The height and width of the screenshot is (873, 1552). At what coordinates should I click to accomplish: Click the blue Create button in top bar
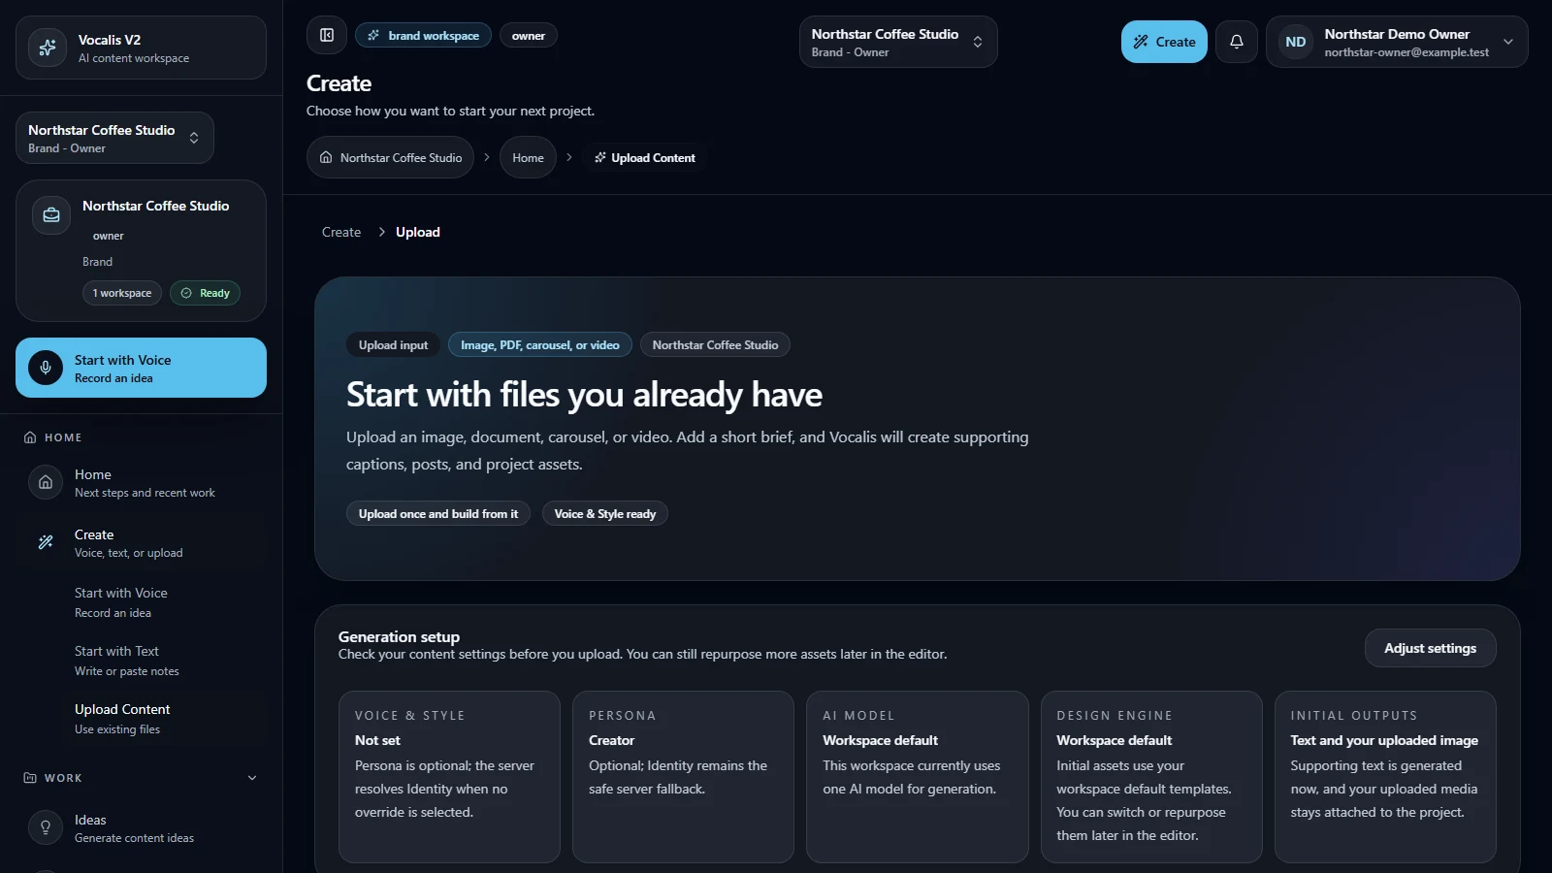[x=1164, y=42]
